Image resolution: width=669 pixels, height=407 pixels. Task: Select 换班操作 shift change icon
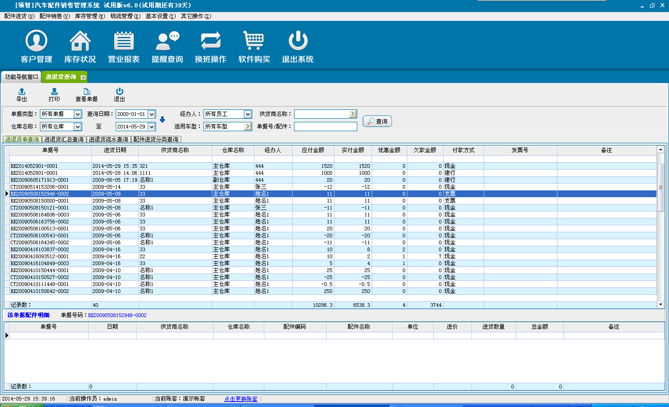(x=210, y=41)
